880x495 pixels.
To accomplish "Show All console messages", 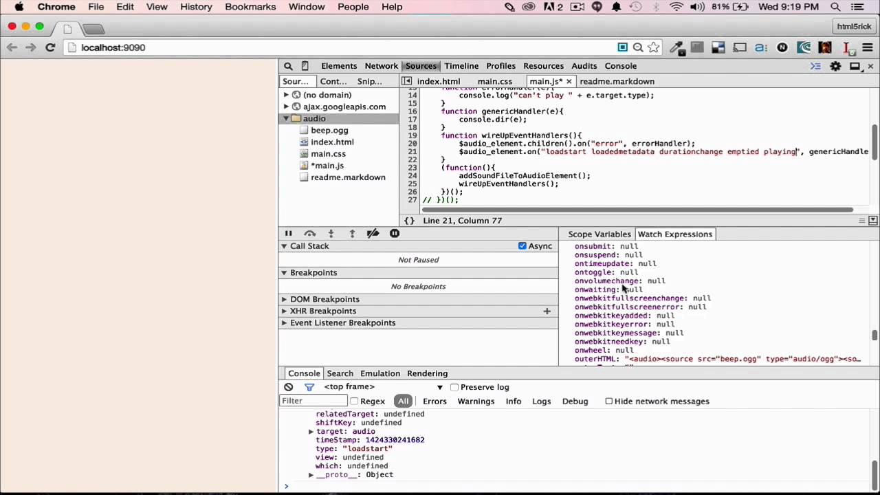I will 404,401.
